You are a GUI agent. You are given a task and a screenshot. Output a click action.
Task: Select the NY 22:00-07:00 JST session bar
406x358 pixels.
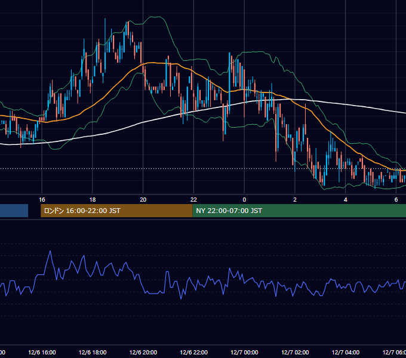[x=299, y=211]
